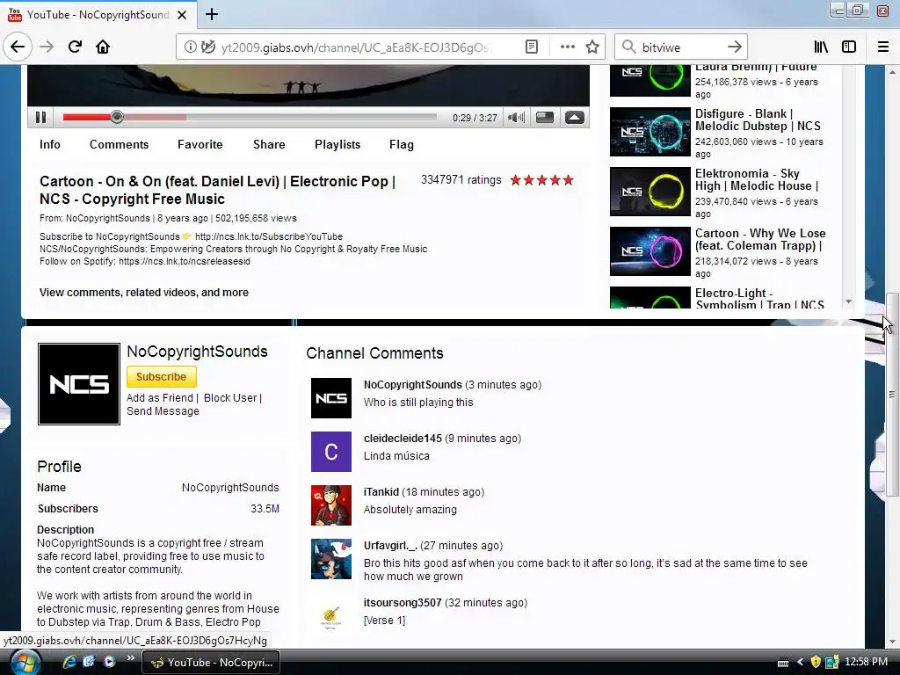Viewport: 900px width, 675px height.
Task: Reload the page
Action: point(75,47)
